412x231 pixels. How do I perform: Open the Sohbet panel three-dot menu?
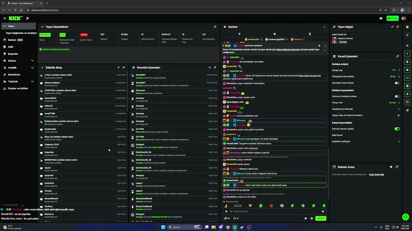(324, 27)
